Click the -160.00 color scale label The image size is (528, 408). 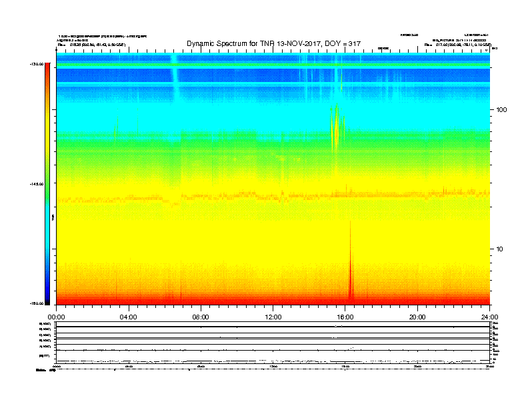click(37, 303)
